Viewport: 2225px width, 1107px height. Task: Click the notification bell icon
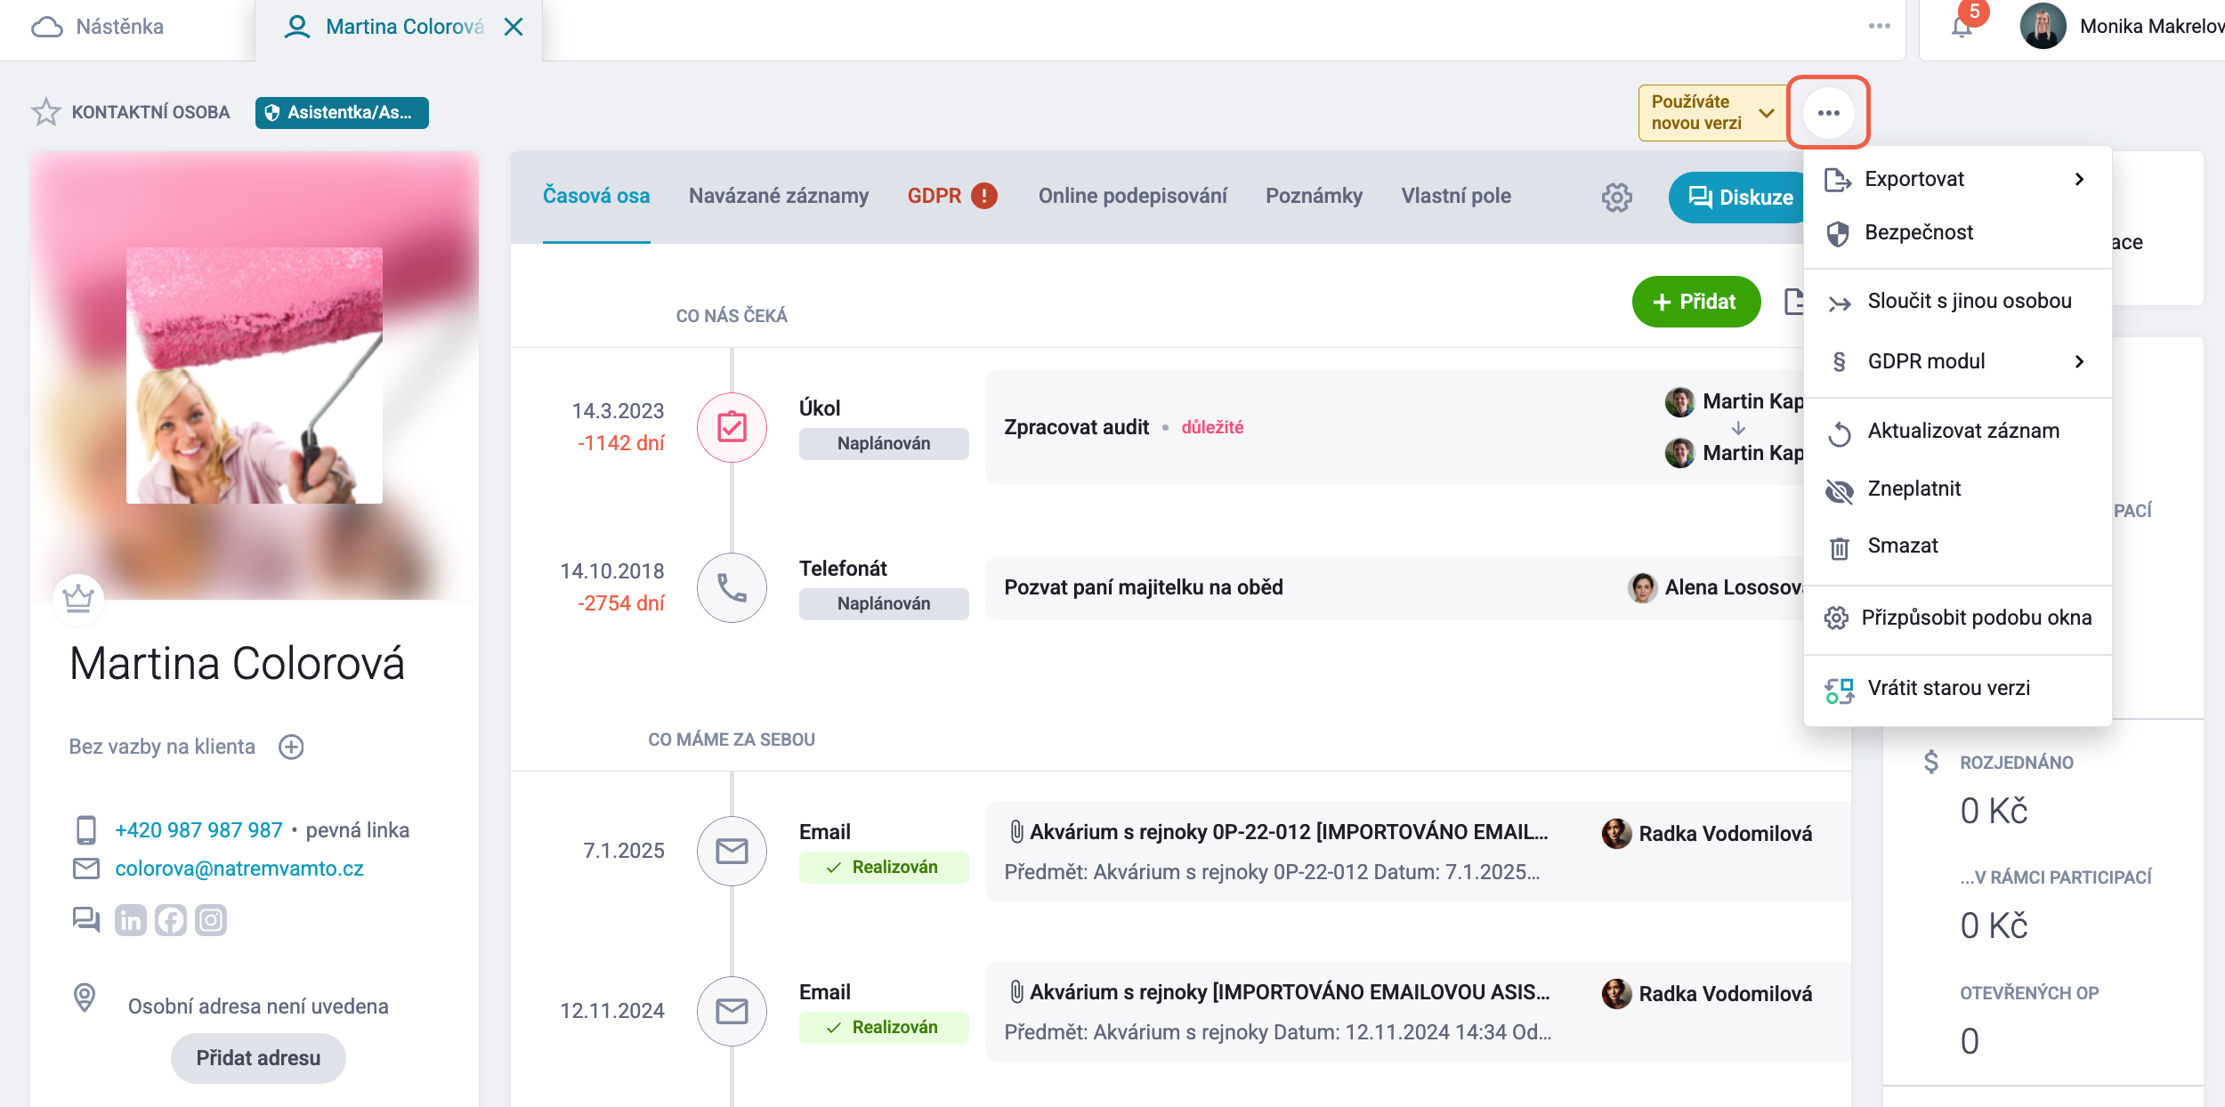[x=1962, y=27]
